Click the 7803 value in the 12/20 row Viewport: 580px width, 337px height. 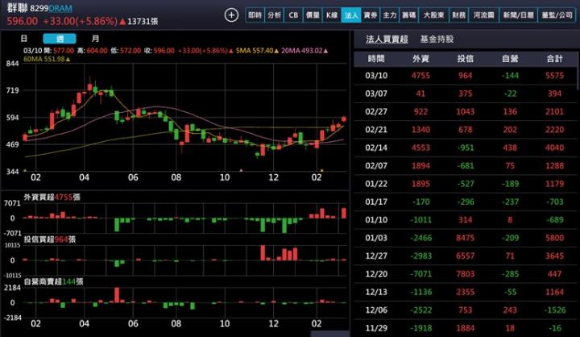tap(466, 274)
